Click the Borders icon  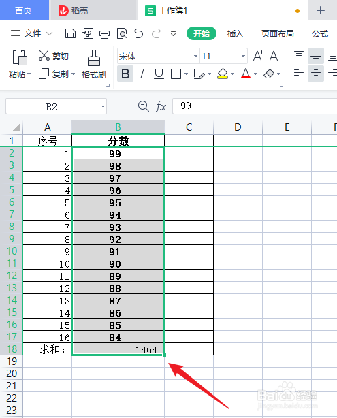pos(176,74)
